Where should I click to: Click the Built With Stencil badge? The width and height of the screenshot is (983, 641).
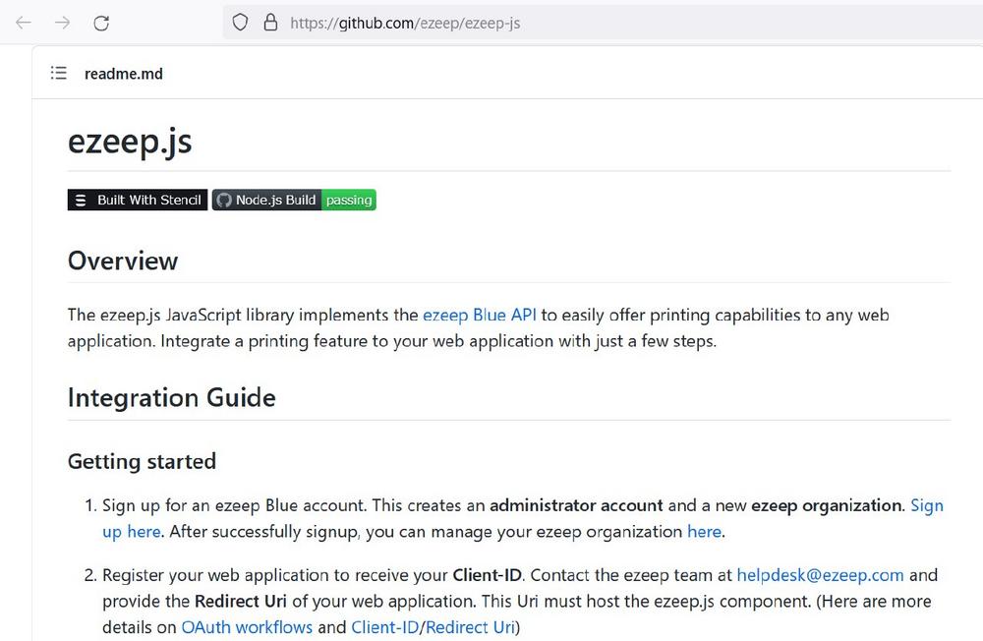(138, 200)
